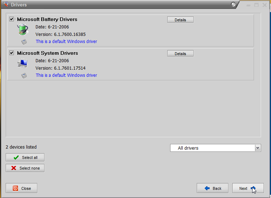The height and width of the screenshot is (198, 271).
Task: Click the red Close button at bottom left
Action: click(21, 188)
